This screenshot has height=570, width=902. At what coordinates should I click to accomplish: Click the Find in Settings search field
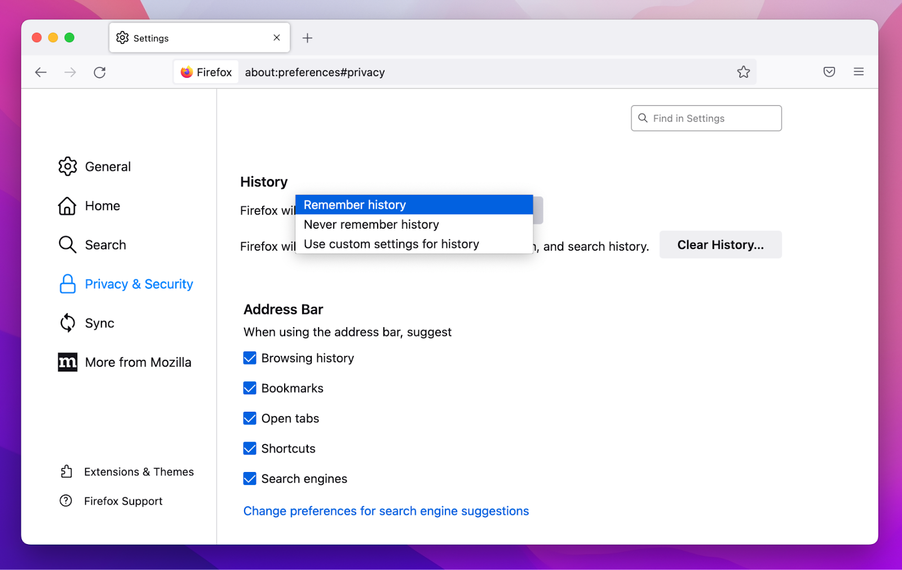[705, 118]
